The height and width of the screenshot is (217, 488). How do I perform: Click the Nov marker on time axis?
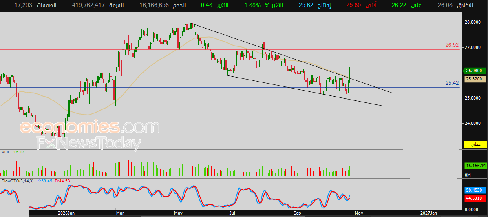(359, 213)
